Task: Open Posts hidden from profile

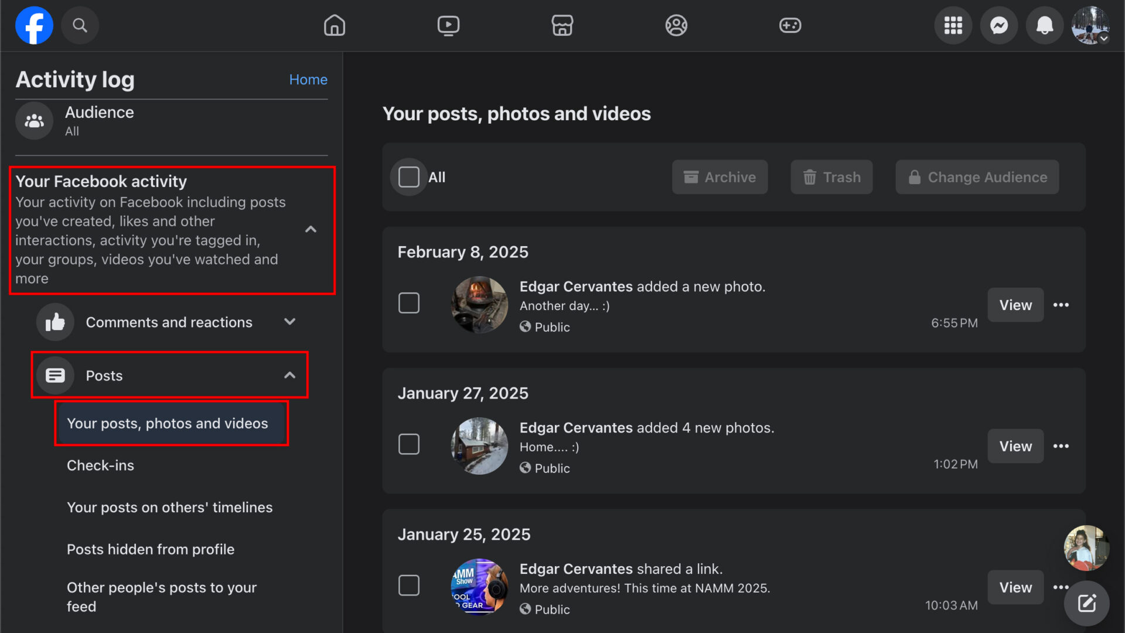Action: click(151, 549)
